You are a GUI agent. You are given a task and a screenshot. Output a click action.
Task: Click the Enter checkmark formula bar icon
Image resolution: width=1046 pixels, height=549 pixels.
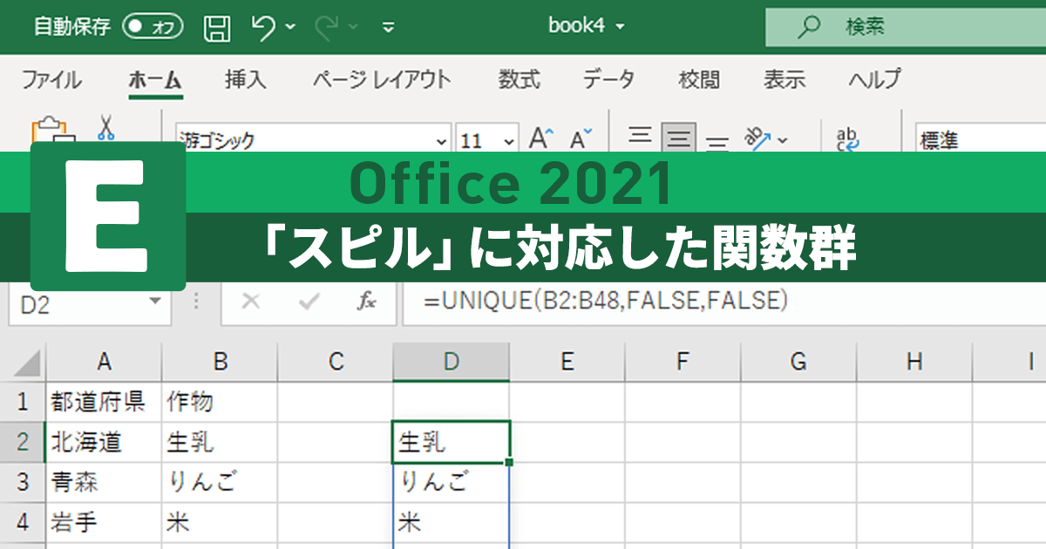[x=309, y=302]
